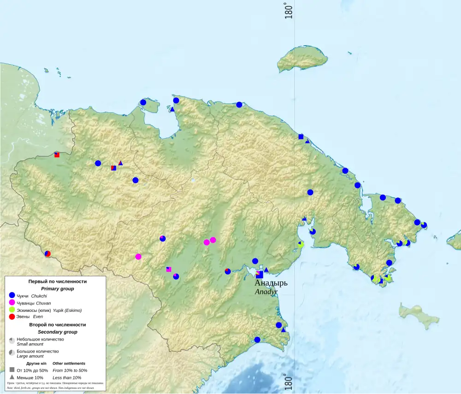Click the 'Primary group' legend heading
461x394 pixels.
click(x=58, y=288)
